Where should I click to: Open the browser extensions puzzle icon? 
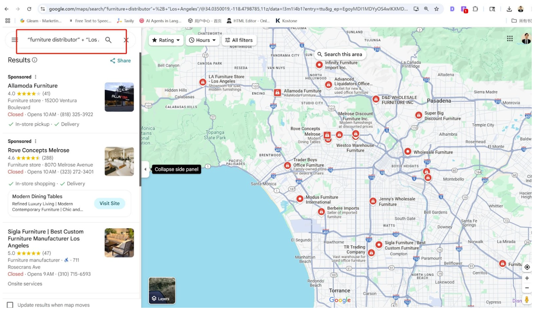coord(475,9)
